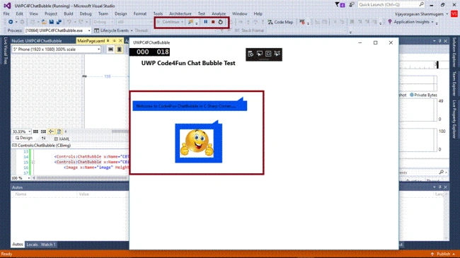The height and width of the screenshot is (258, 460).
Task: Click the last in-app debug toolbar icon
Action: (x=277, y=54)
